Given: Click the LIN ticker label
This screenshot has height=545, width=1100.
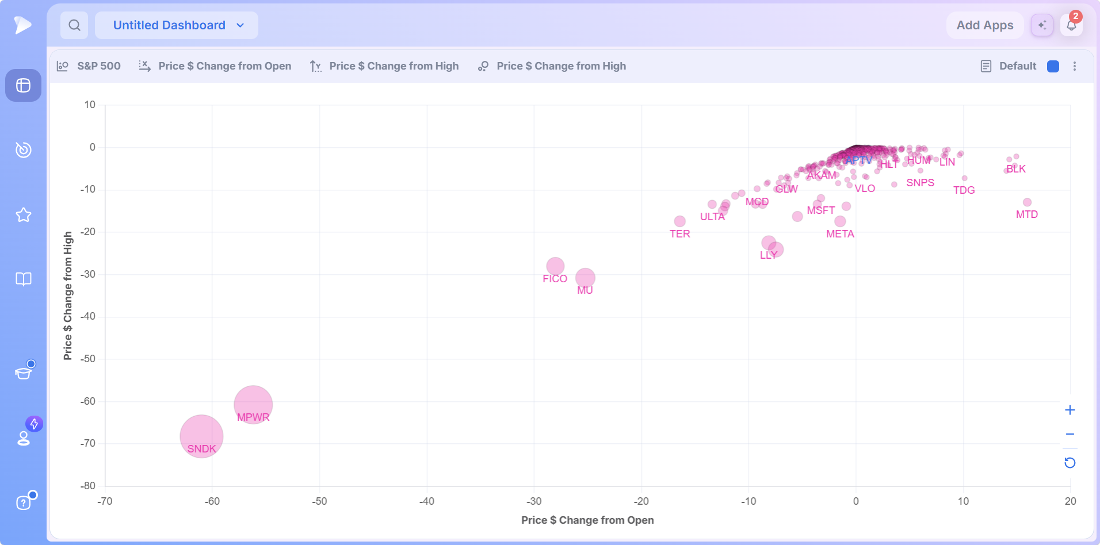Looking at the screenshot, I should (948, 162).
